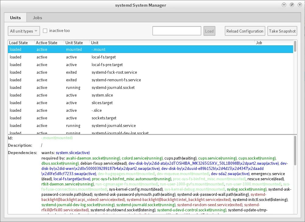The width and height of the screenshot is (305, 222).
Task: Select the -.mount unit row
Action: pyautogui.click(x=150, y=49)
